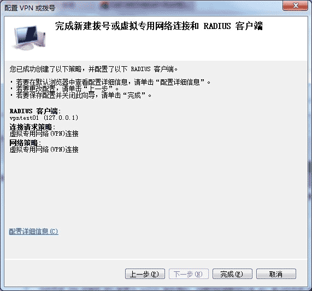The height and width of the screenshot is (291, 312).
Task: Click the 完成(F) finish button
Action: [232, 274]
